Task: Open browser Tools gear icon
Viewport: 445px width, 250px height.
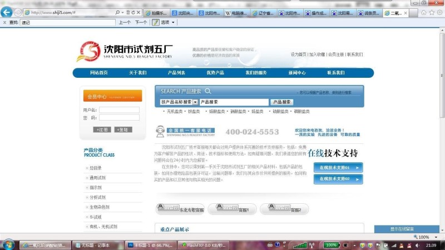Action: pos(439,12)
